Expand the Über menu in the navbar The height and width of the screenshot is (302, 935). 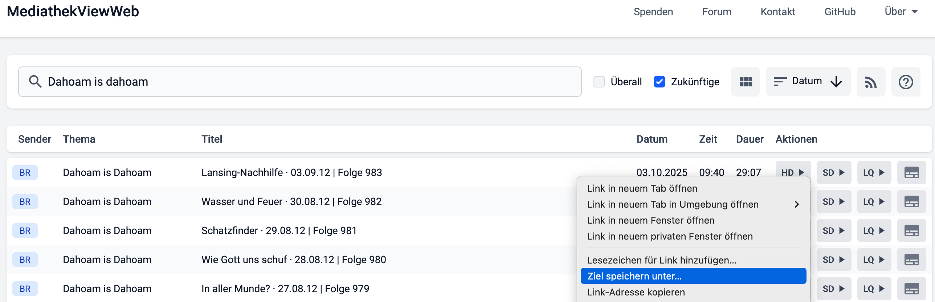[x=901, y=12]
